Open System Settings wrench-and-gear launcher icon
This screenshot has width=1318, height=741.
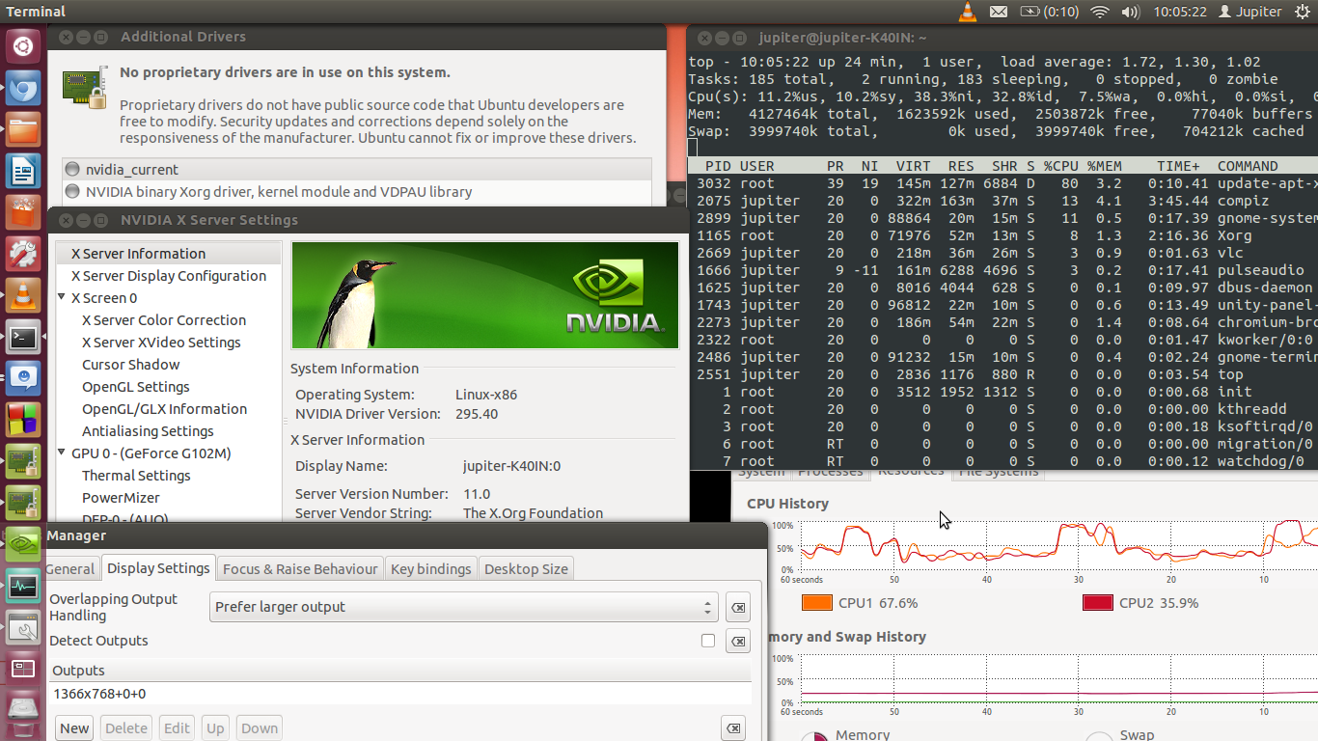23,255
